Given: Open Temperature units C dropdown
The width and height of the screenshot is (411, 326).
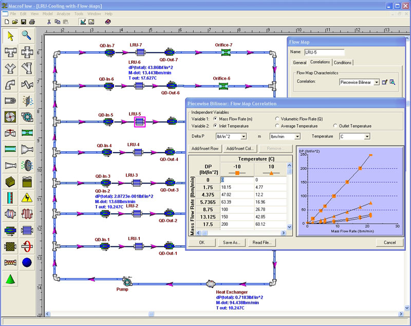Looking at the screenshot, I should click(x=367, y=137).
